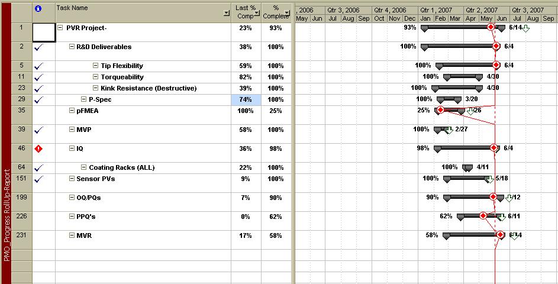Image resolution: width=558 pixels, height=284 pixels.
Task: Click the red warning indicator on IQ row
Action: pos(39,149)
